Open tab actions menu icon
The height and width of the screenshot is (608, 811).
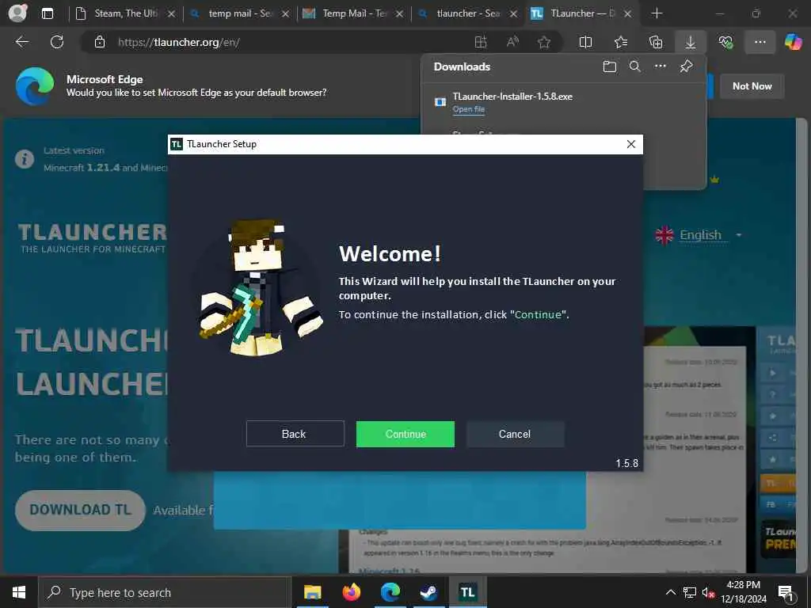coord(47,14)
